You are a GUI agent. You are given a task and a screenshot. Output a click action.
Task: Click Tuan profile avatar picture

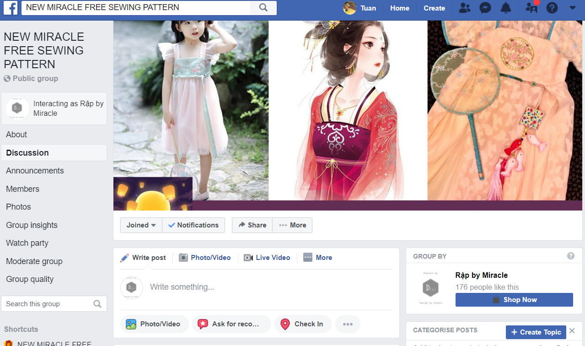tap(350, 8)
